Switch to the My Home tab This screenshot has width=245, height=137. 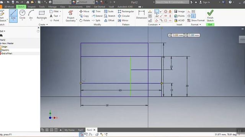tap(70, 130)
